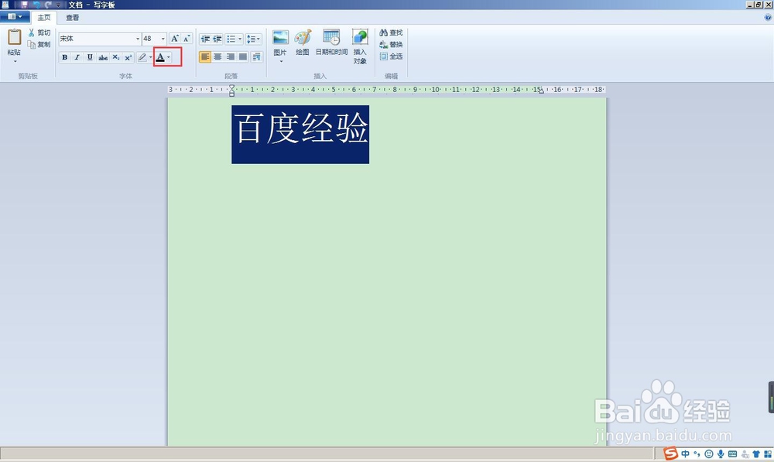Image resolution: width=774 pixels, height=462 pixels.
Task: Open the text color picker dropdown
Action: (166, 56)
